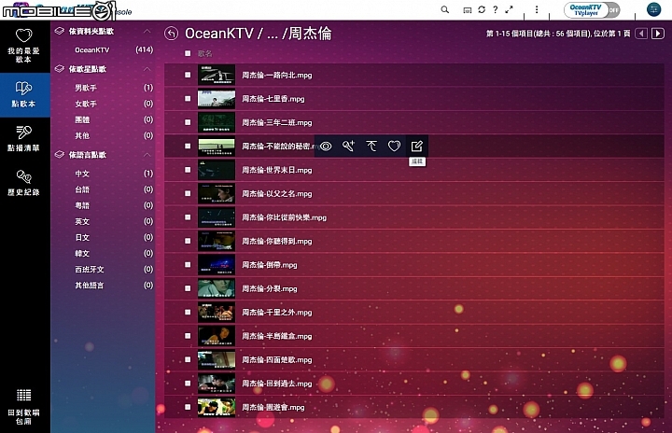
Task: Tick the checkbox for 周杰倫-倒帶.mpg
Action: pyautogui.click(x=188, y=265)
